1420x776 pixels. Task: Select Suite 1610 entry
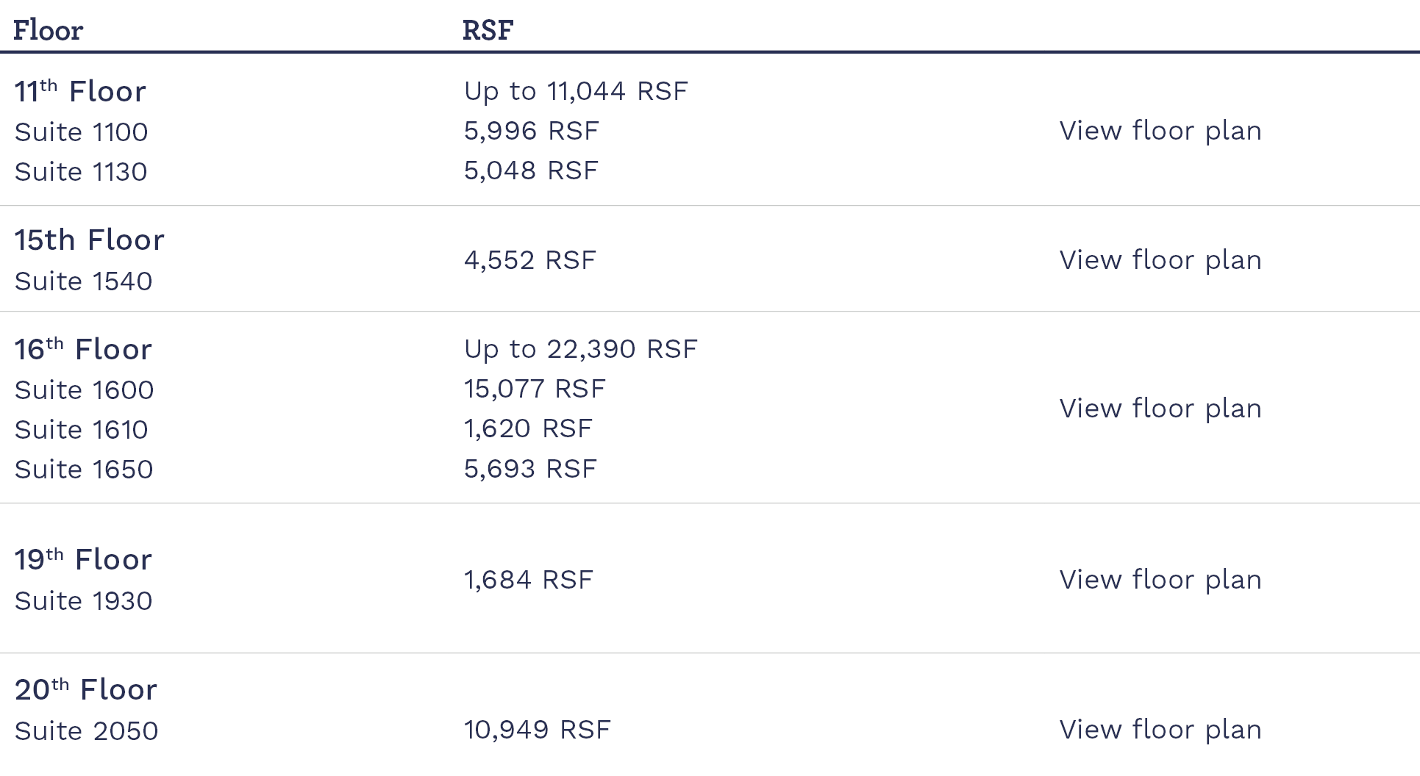81,430
